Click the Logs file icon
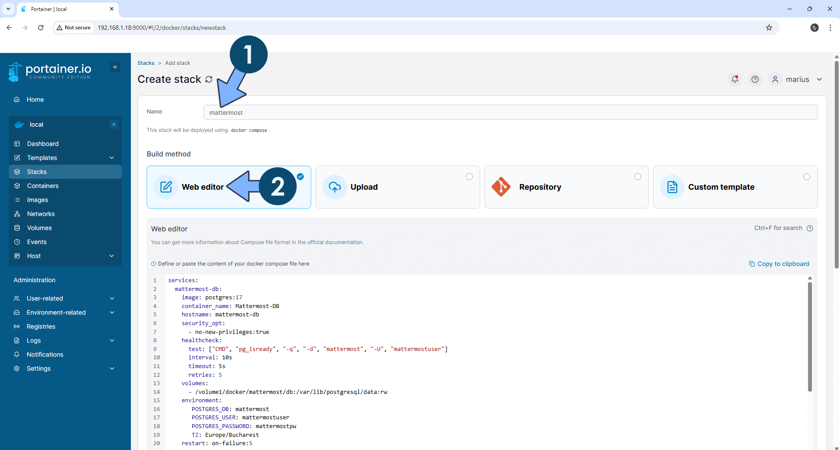Image resolution: width=840 pixels, height=450 pixels. (17, 340)
